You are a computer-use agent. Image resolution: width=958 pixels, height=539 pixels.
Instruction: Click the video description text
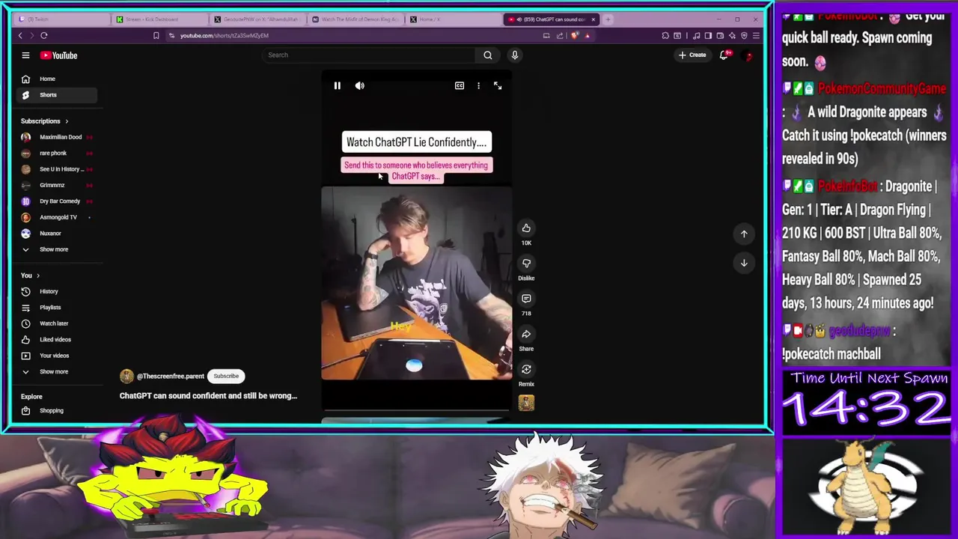(208, 395)
